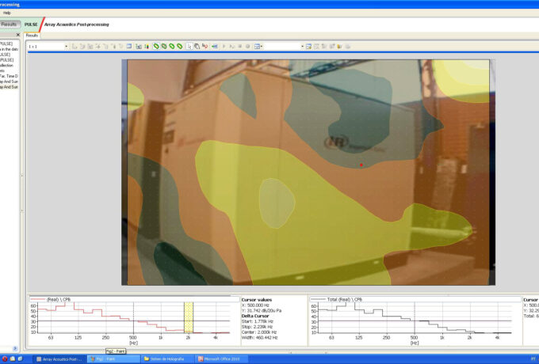539x364 pixels.
Task: Click the last green link icon in toolbar
Action: coord(180,47)
